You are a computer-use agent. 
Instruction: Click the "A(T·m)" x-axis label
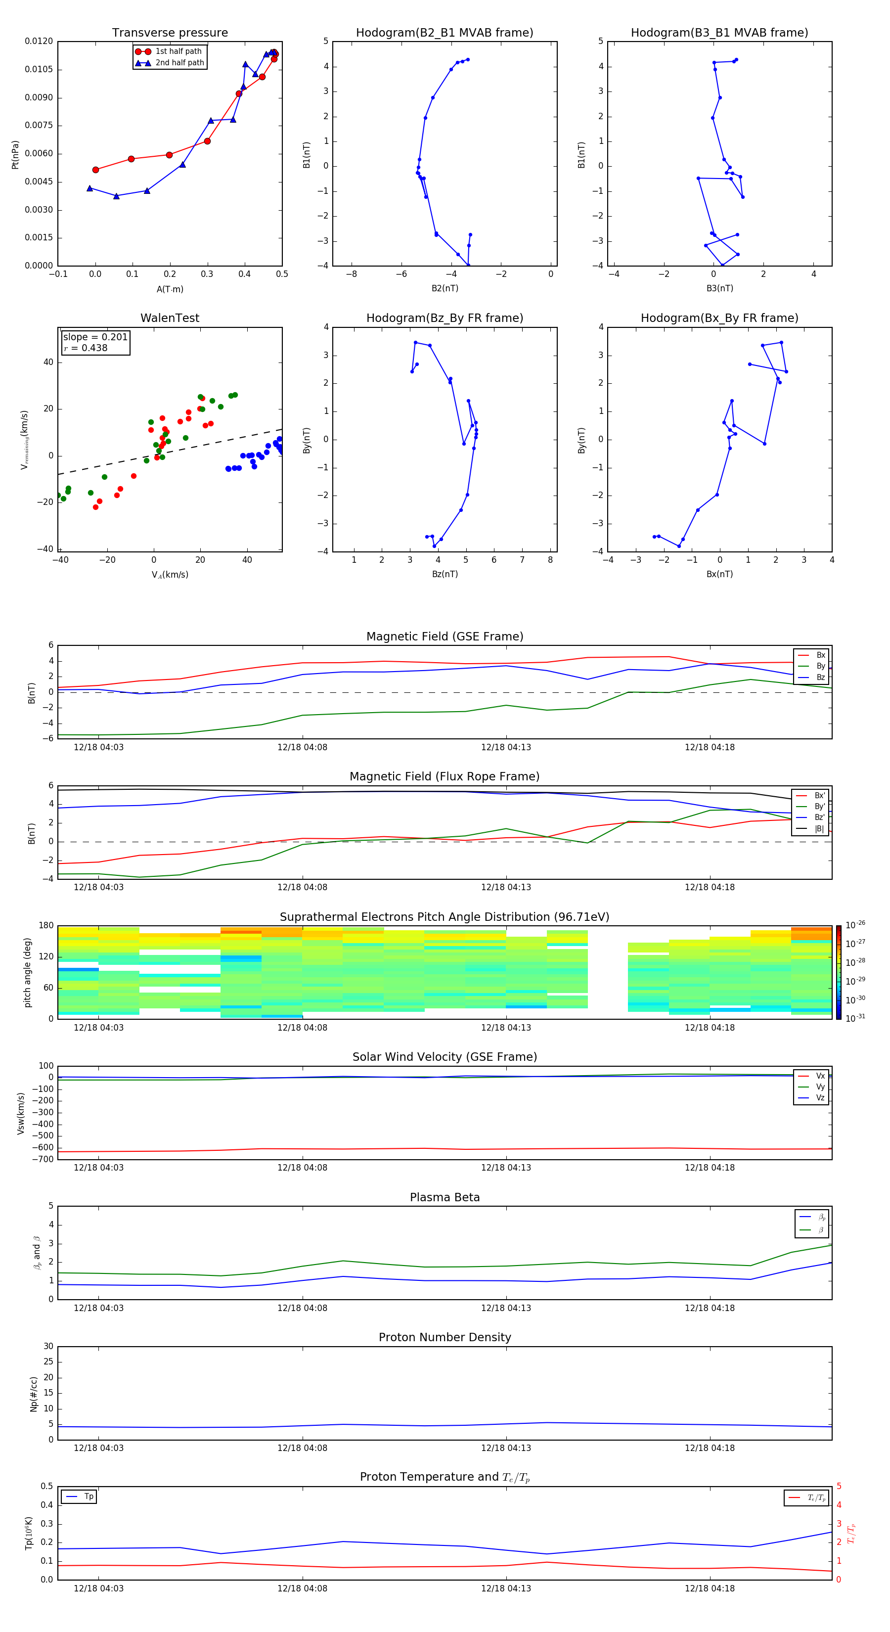coord(170,289)
